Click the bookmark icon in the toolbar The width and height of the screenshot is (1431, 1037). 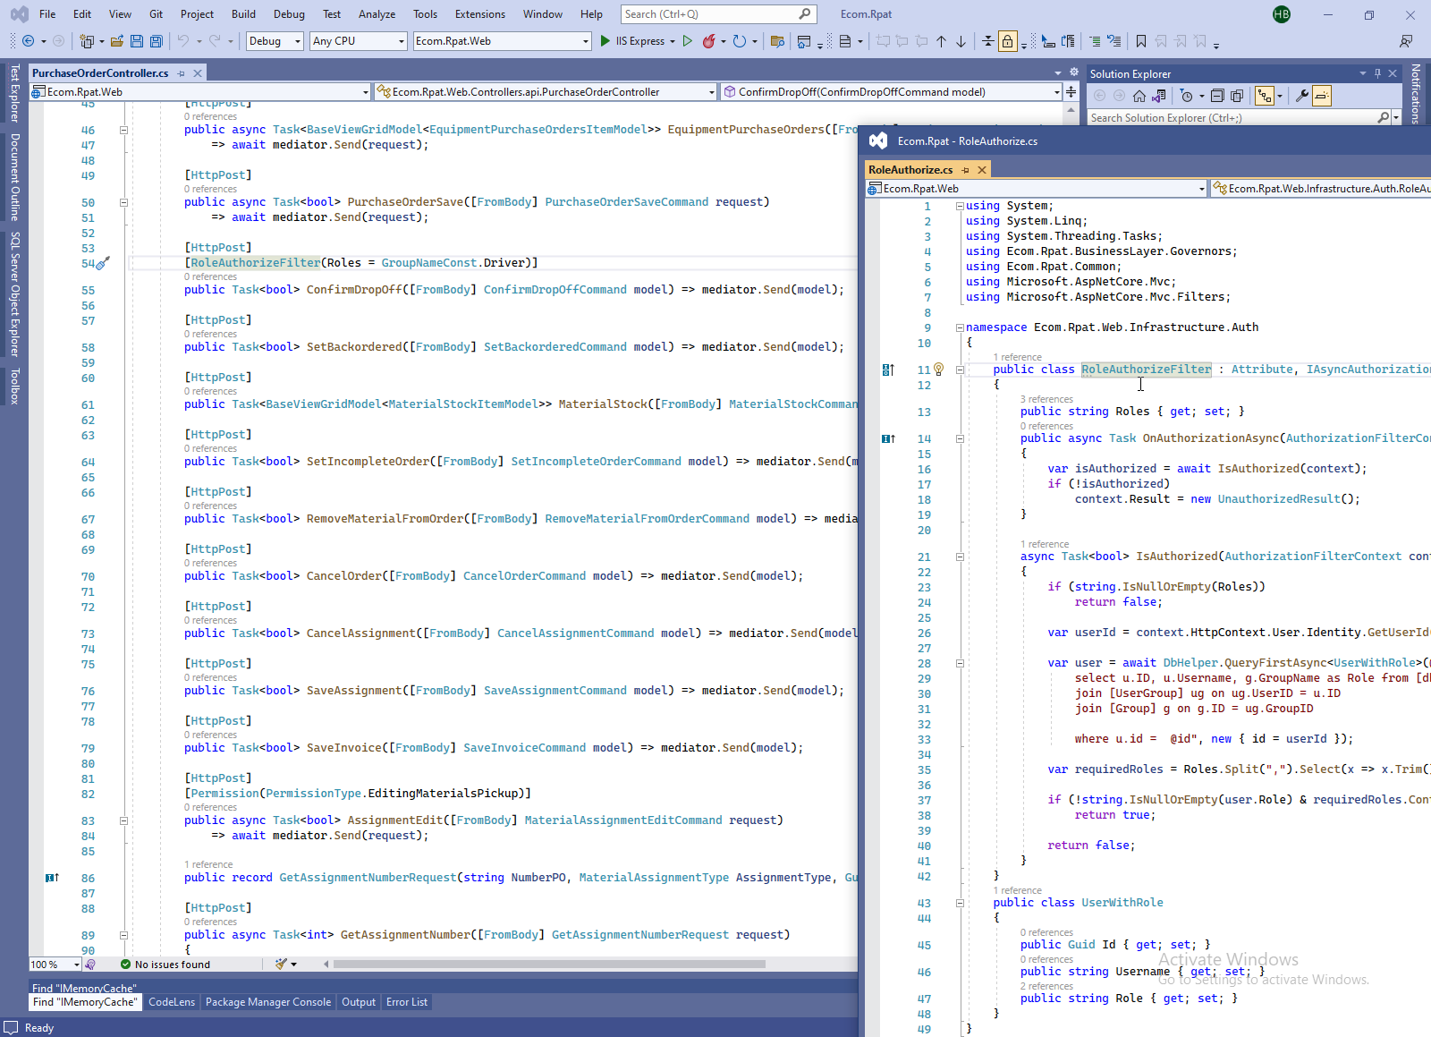tap(1140, 41)
